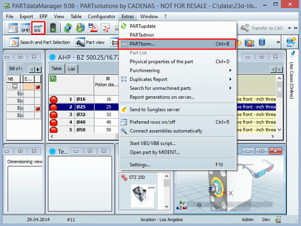Open the Configurator menu
This screenshot has height=226, width=301.
(102, 17)
